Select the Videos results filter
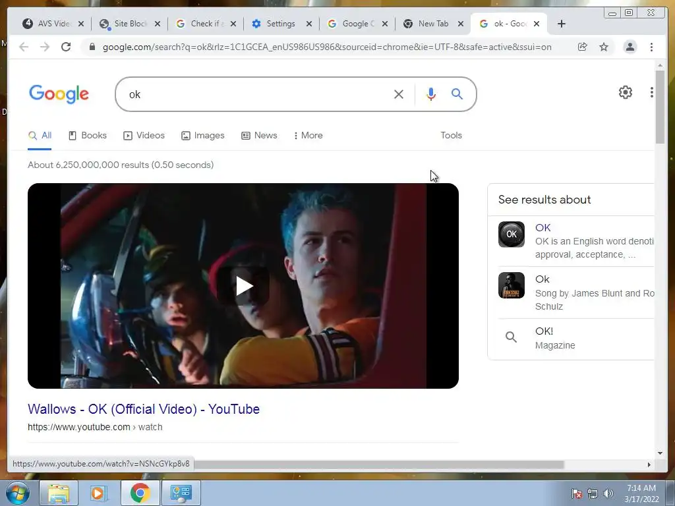Screen dimensions: 675x506 [144, 136]
